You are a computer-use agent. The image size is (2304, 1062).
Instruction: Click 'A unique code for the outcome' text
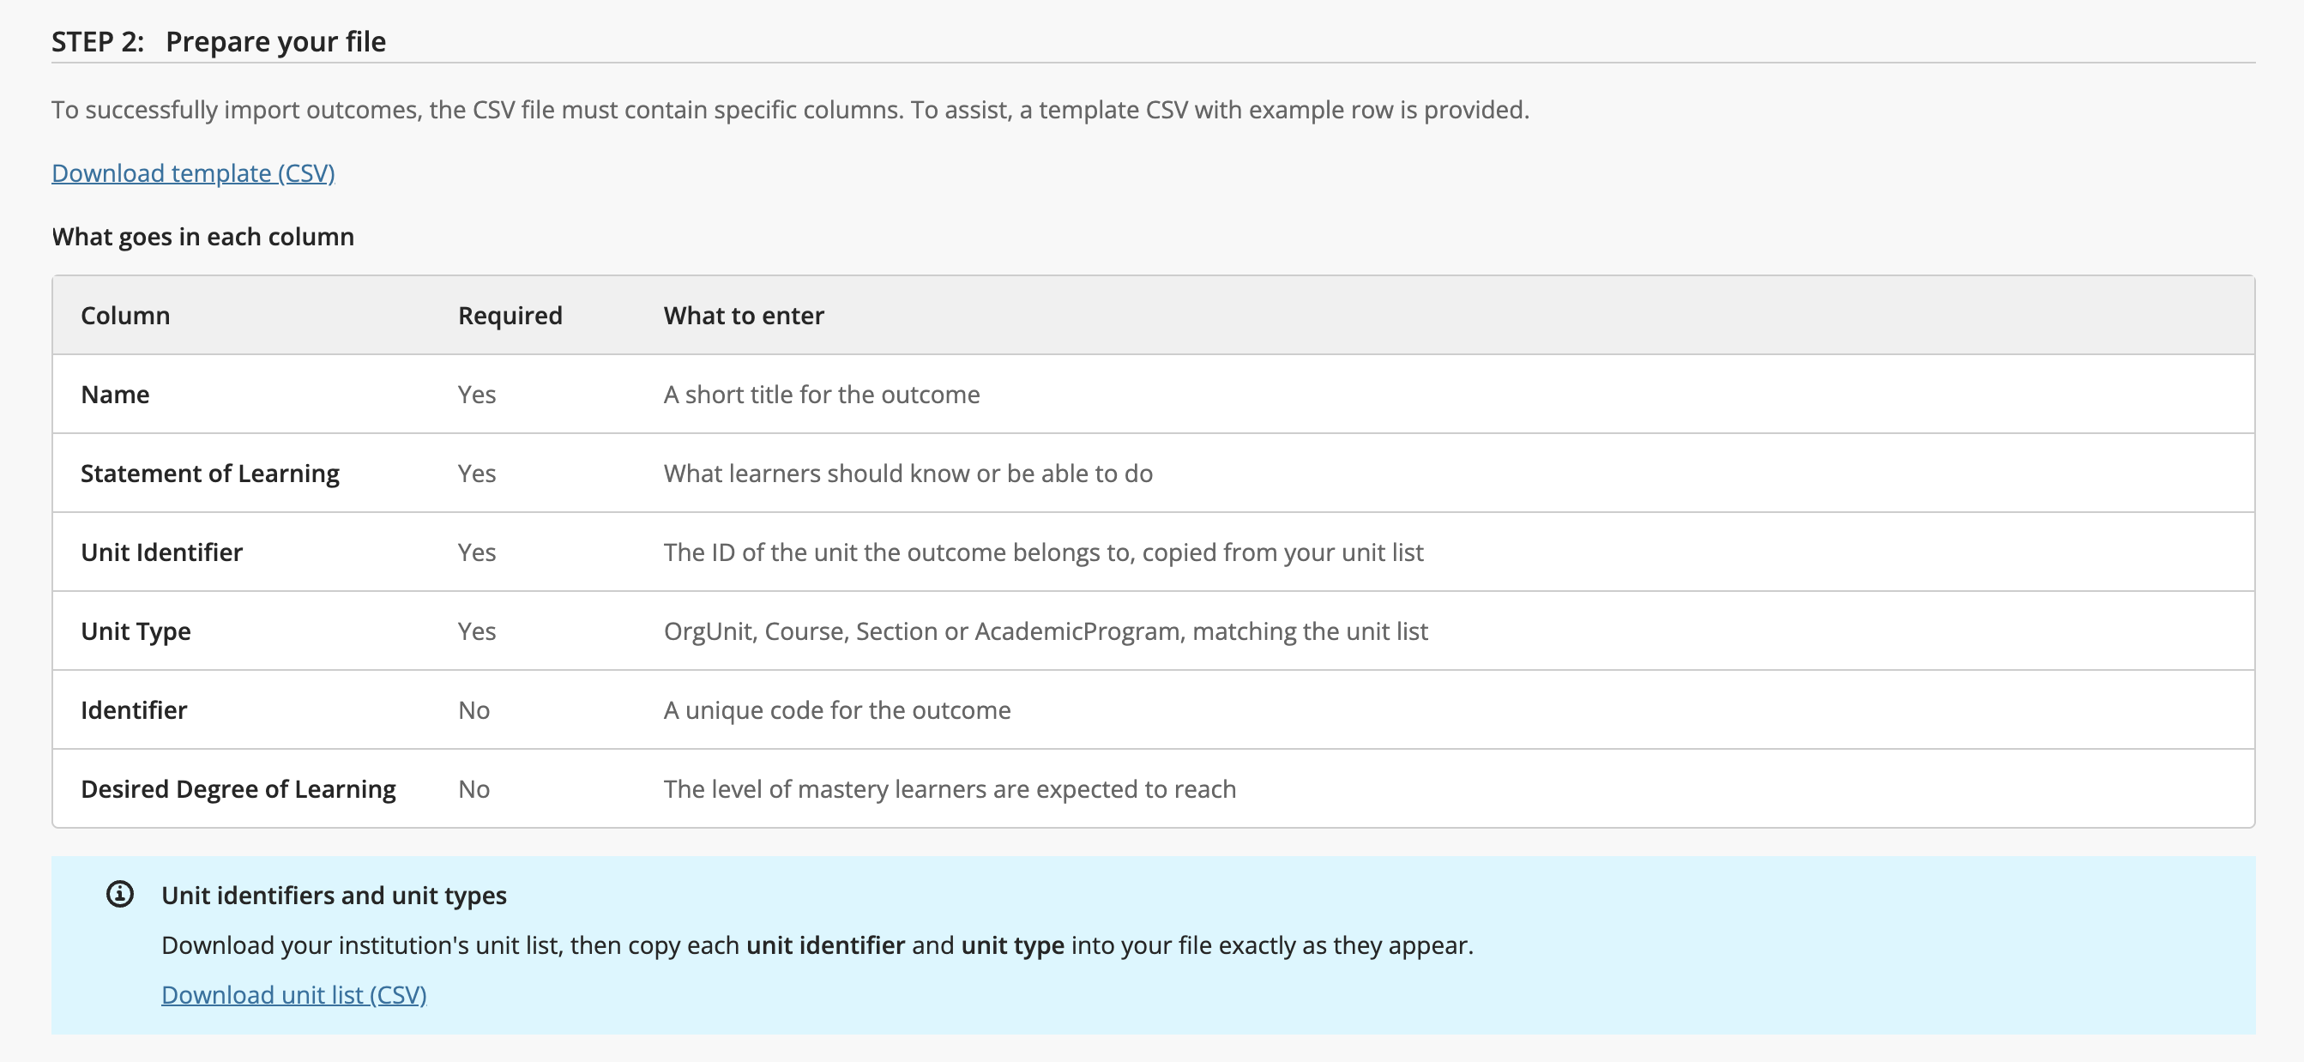click(837, 709)
